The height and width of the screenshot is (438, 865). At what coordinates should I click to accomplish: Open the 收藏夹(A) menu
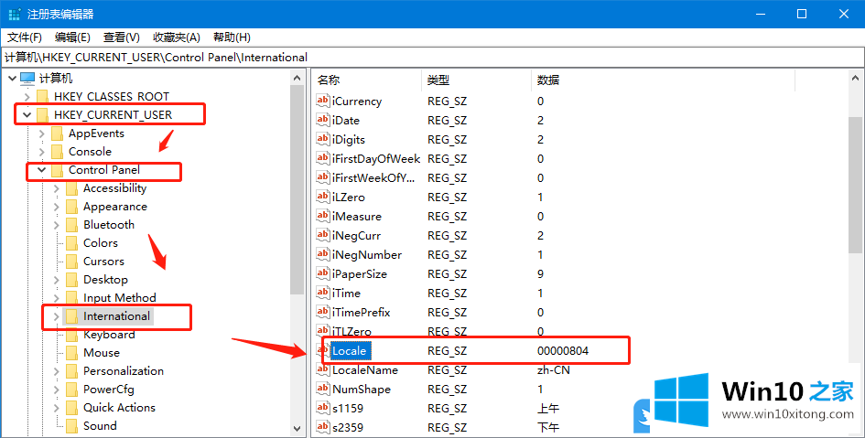(177, 37)
